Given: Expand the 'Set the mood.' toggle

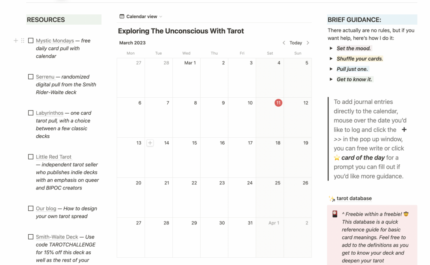Looking at the screenshot, I should coord(331,48).
